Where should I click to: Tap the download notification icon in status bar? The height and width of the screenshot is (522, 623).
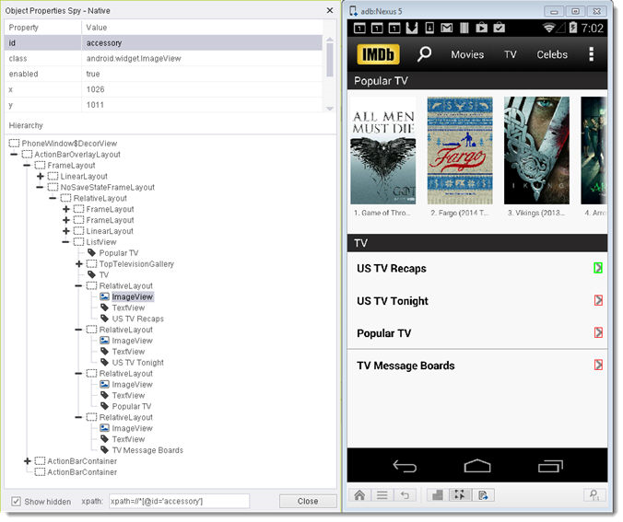[431, 29]
